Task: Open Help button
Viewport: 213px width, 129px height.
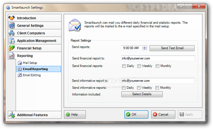Action: (x=75, y=114)
